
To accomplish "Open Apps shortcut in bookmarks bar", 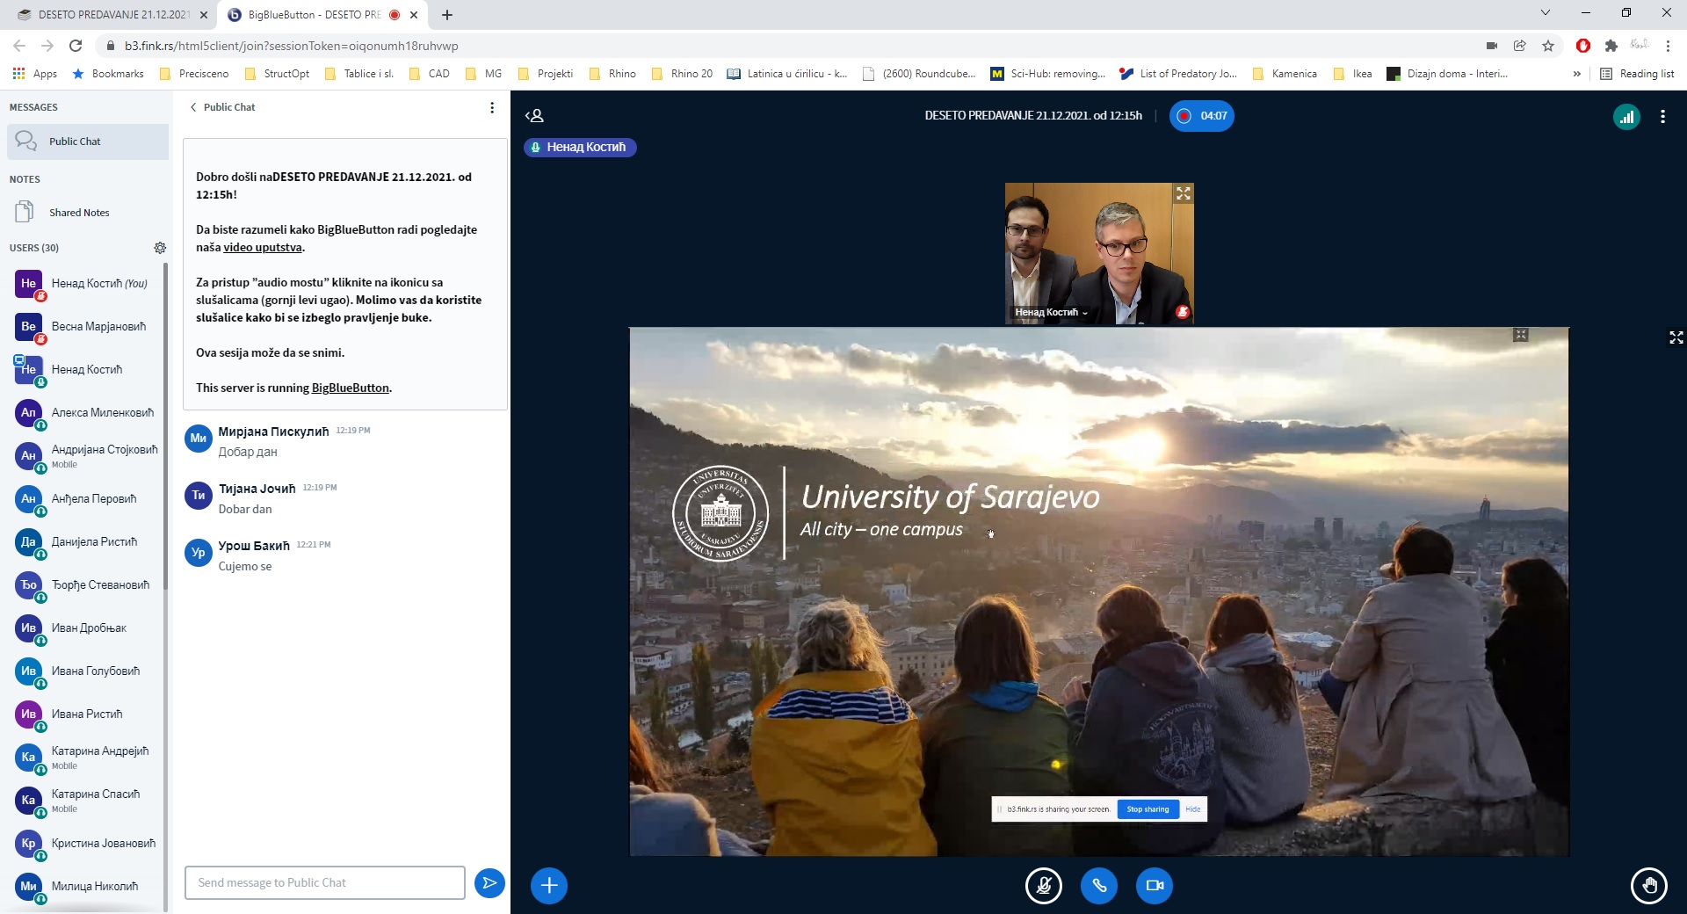I will [35, 74].
